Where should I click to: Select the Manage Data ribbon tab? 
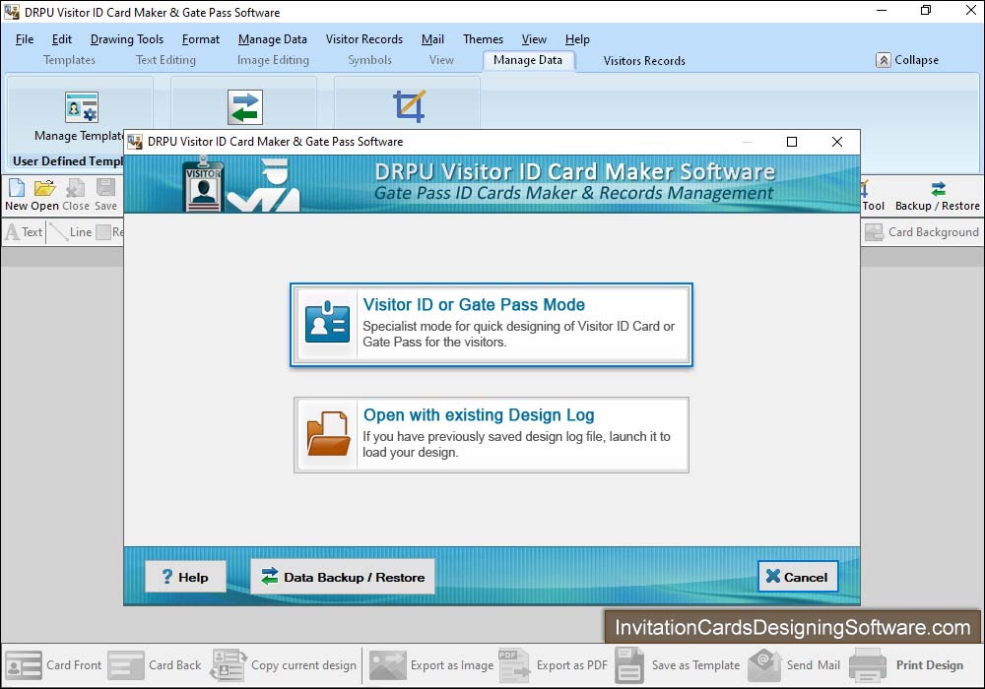pyautogui.click(x=528, y=60)
